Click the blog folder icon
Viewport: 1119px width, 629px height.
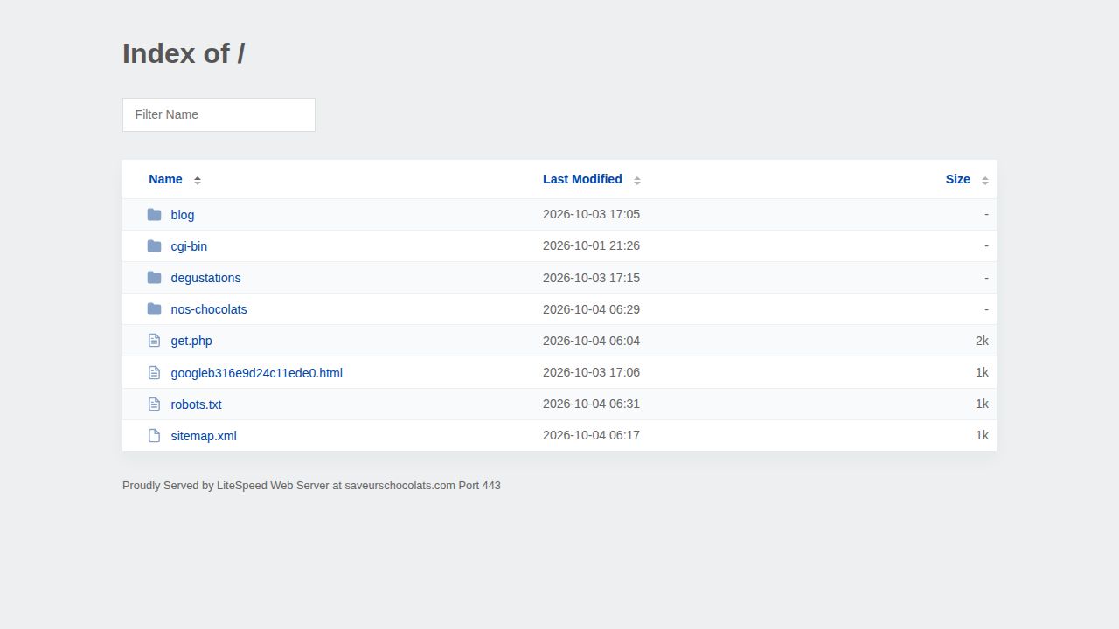click(155, 214)
